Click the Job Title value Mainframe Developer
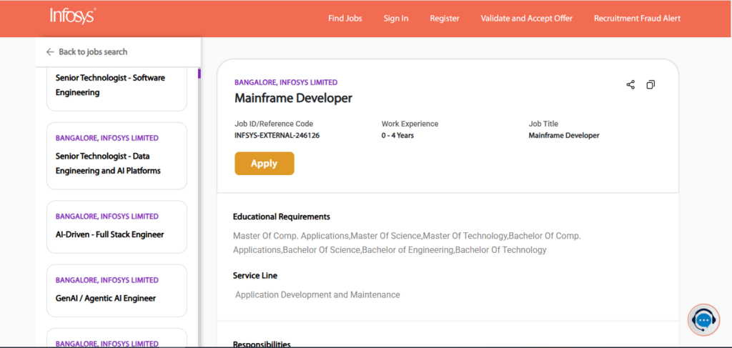This screenshot has width=732, height=348. (563, 136)
